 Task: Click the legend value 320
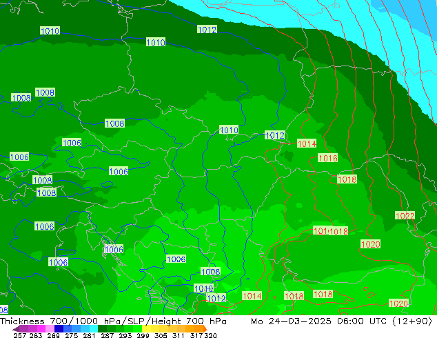click(x=210, y=335)
